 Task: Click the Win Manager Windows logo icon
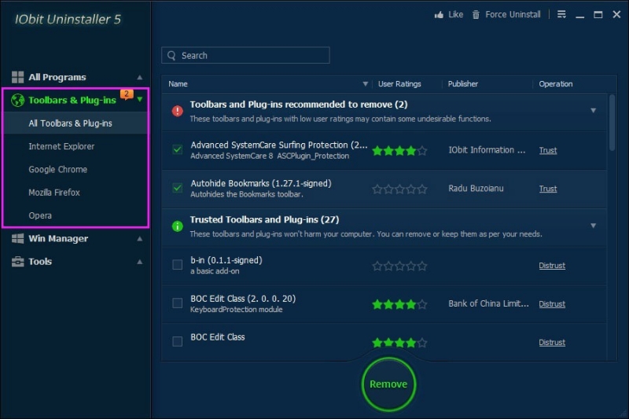17,238
